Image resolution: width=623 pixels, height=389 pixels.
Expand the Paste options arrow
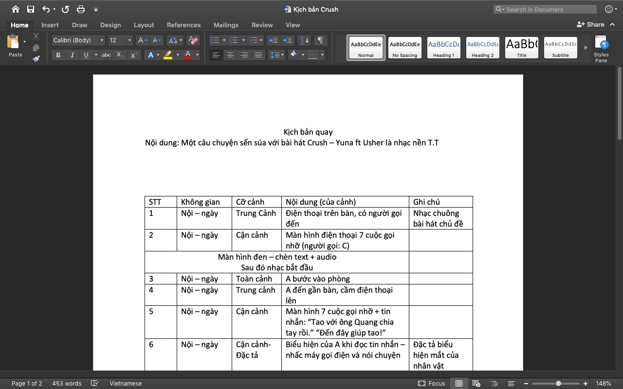click(x=25, y=42)
